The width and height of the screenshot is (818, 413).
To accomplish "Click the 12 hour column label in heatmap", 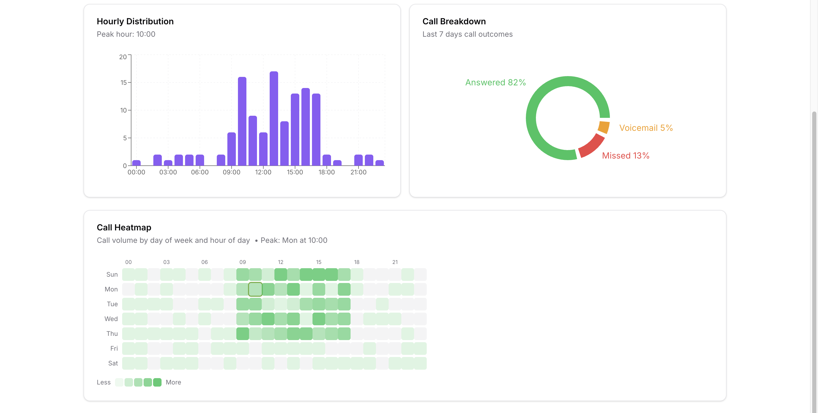I will [x=281, y=262].
